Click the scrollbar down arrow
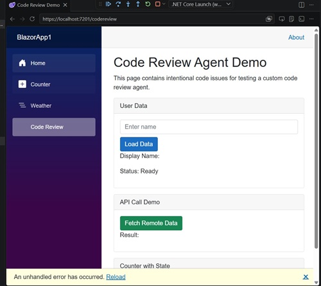The height and width of the screenshot is (286, 321). 316,282
